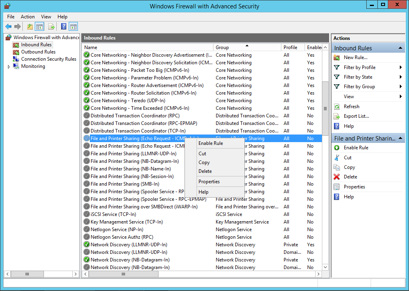Viewport: 409px width, 291px height.
Task: Toggle the Show/Hide Console Tree toolbar icon
Action: 40,26
